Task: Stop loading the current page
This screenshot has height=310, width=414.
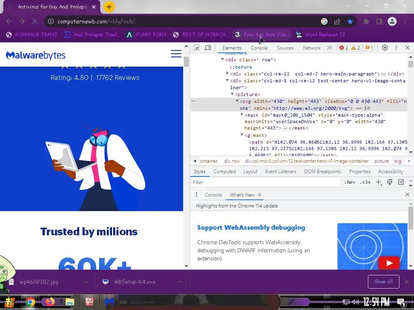Action: pos(35,21)
